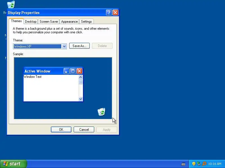The height and width of the screenshot is (168, 225).
Task: Click the Windows XP theme combo box
Action: (40, 46)
